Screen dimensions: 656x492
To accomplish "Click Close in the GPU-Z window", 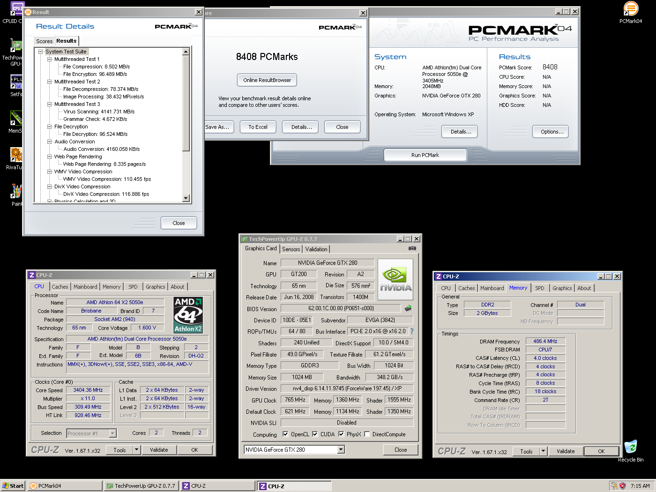I will click(x=401, y=450).
